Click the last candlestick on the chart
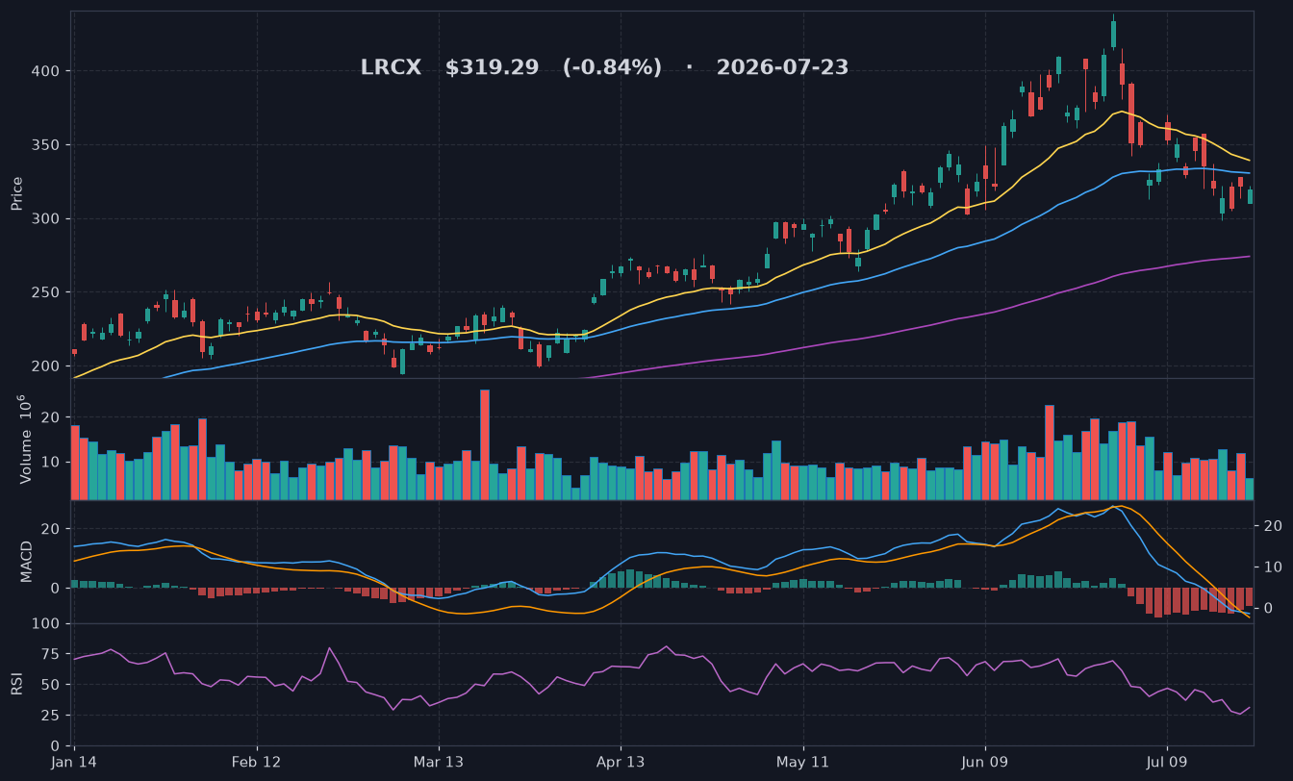Screen dimensions: 1293x781 tap(1250, 196)
